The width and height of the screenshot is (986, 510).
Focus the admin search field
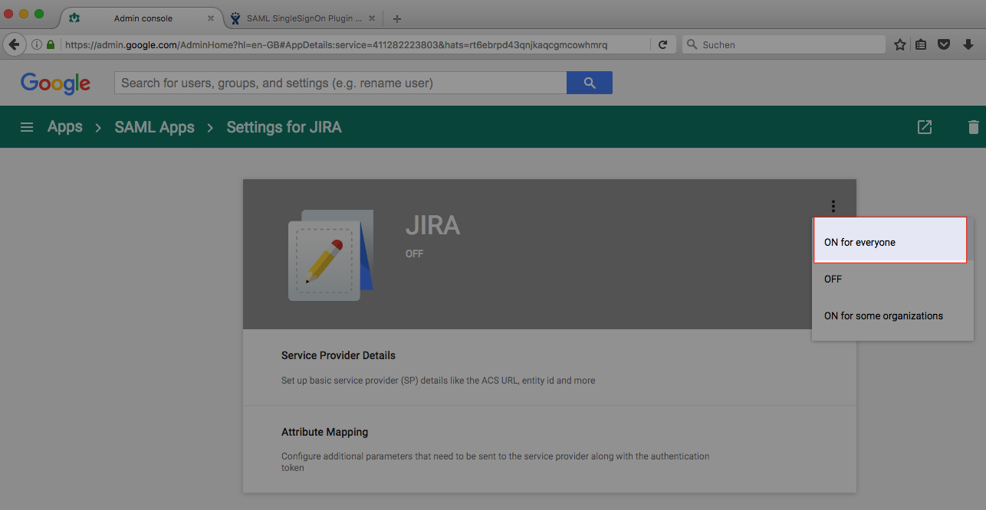point(340,83)
